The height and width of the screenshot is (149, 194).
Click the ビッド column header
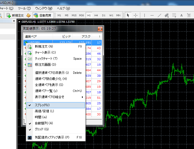pos(63,37)
